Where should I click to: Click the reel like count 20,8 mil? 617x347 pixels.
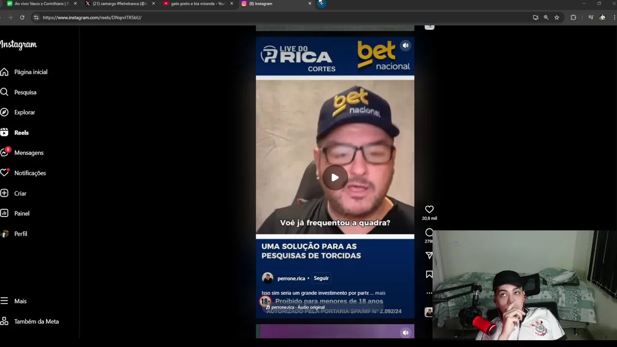coord(429,218)
